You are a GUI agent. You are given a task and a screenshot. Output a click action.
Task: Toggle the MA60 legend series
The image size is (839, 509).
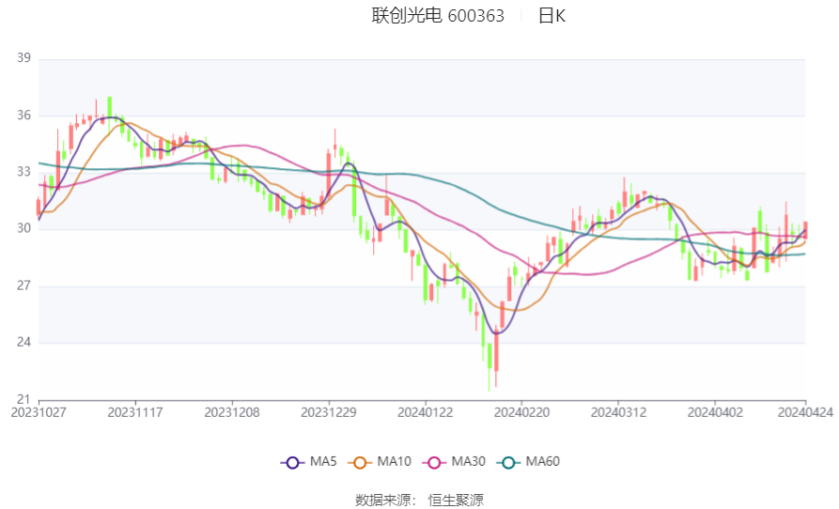tap(528, 462)
